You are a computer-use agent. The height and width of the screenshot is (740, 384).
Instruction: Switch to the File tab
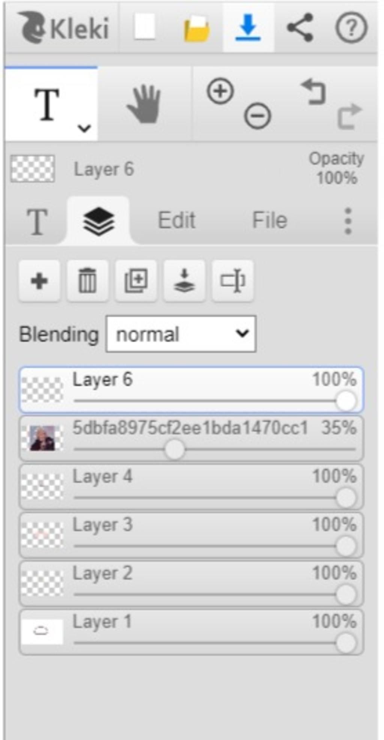click(x=270, y=220)
